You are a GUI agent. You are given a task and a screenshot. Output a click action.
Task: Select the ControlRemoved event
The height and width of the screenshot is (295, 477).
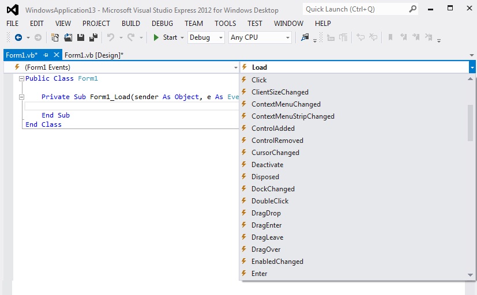pyautogui.click(x=354, y=141)
